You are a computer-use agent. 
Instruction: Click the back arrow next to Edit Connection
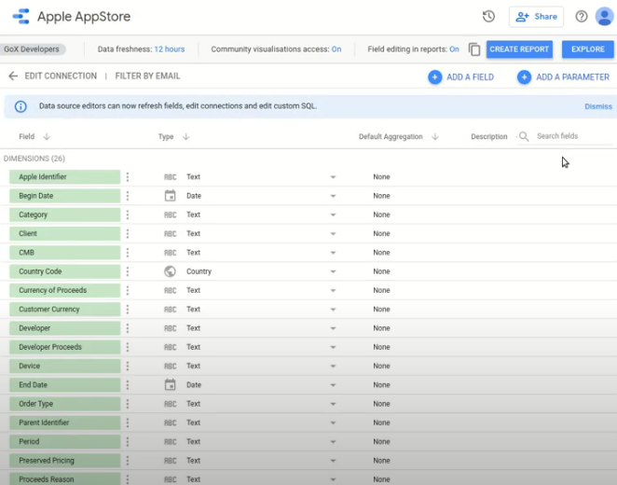13,76
